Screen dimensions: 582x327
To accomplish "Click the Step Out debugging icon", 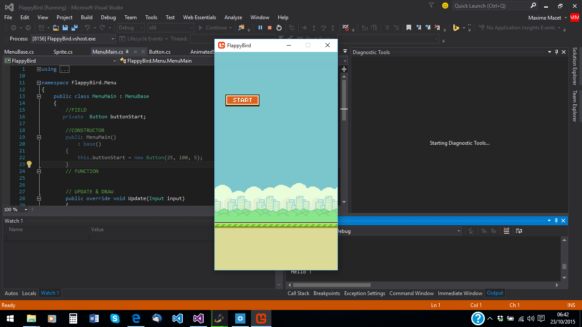I will click(x=333, y=27).
